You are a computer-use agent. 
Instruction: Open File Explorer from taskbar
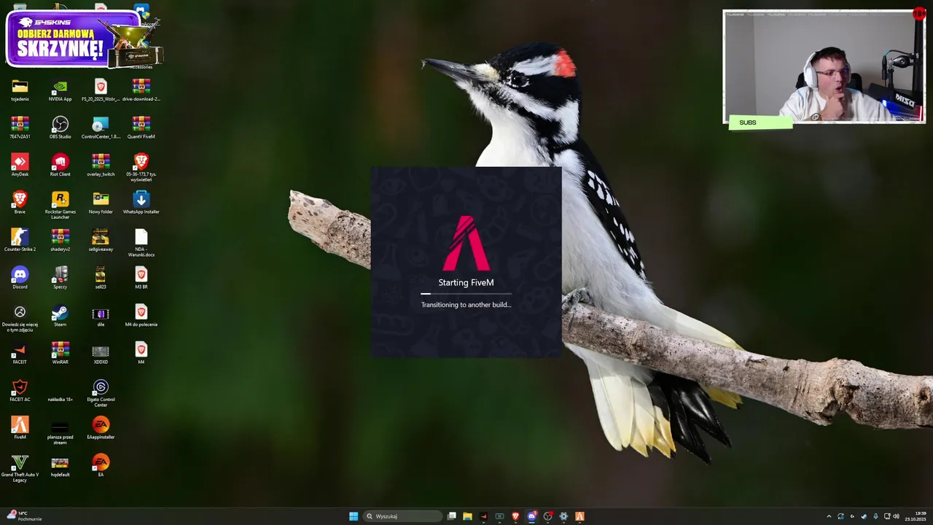pyautogui.click(x=467, y=516)
